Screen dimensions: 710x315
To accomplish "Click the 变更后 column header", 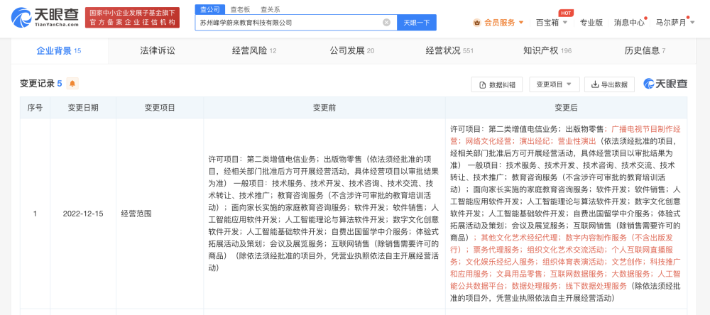I will pos(566,108).
